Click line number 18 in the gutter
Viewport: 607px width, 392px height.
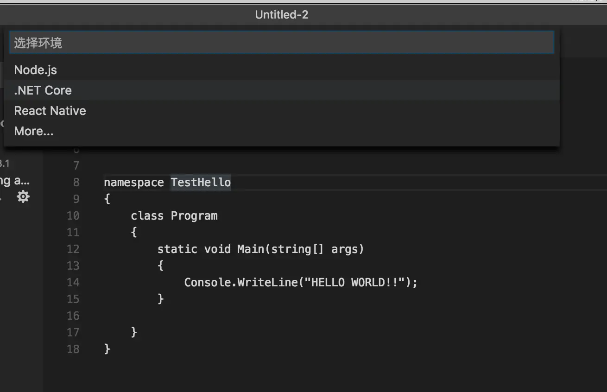(x=73, y=349)
